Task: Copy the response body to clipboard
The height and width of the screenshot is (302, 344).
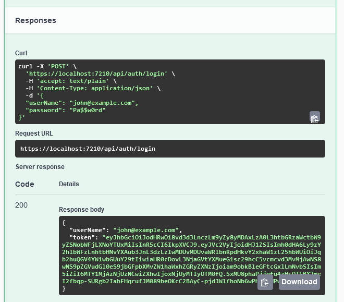Action: 265,282
